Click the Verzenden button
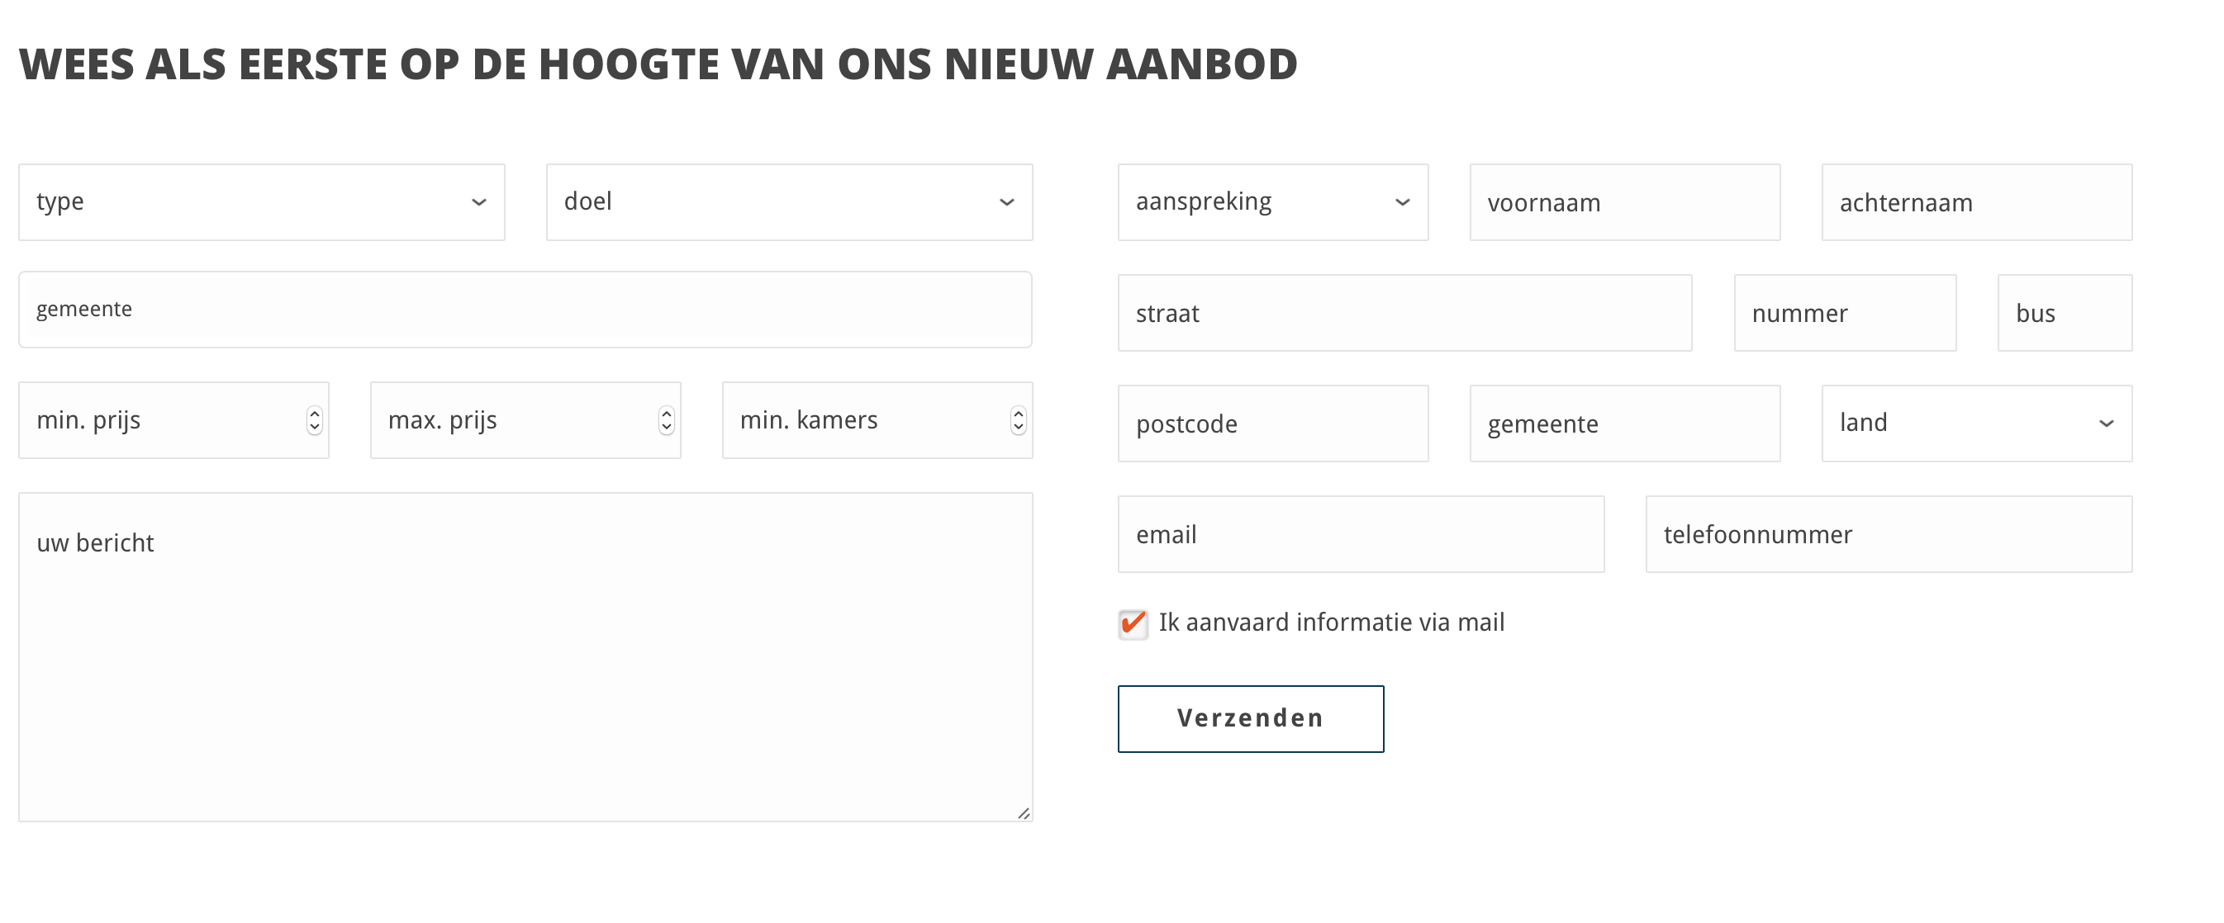The width and height of the screenshot is (2224, 923). tap(1250, 718)
